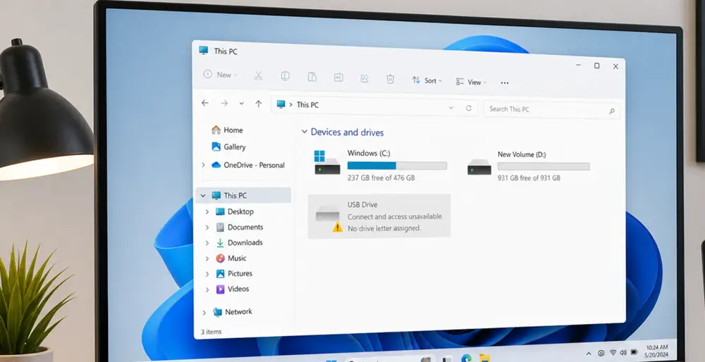Image resolution: width=705 pixels, height=362 pixels.
Task: Expand the Music folder node
Action: point(207,258)
